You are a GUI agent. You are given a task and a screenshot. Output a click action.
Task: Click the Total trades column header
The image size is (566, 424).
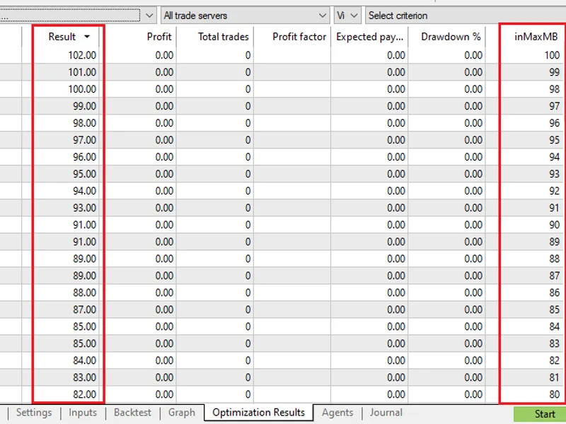click(223, 37)
